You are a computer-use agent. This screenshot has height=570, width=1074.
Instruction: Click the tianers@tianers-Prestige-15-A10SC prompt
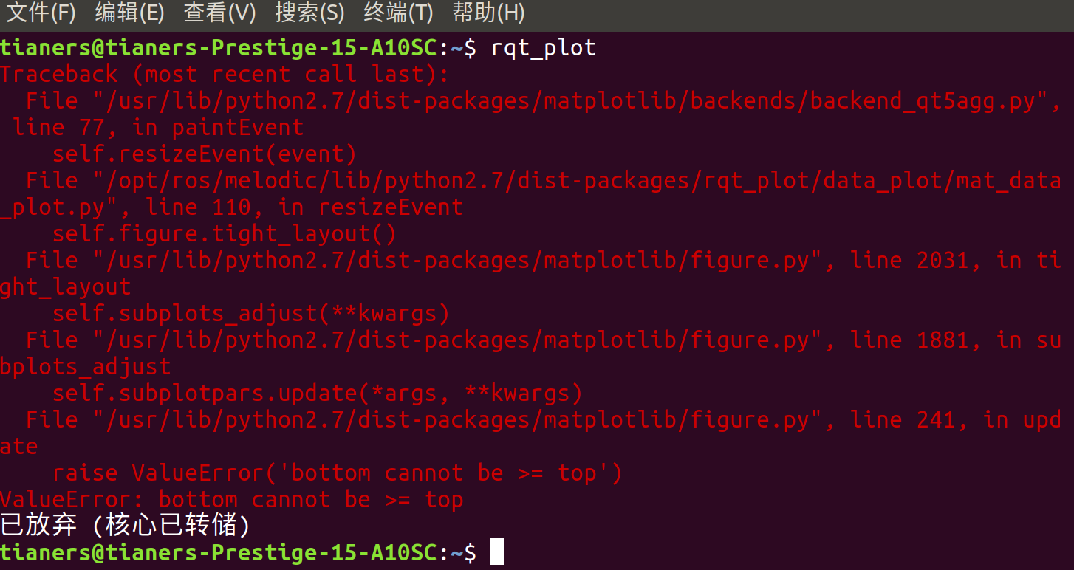(222, 552)
